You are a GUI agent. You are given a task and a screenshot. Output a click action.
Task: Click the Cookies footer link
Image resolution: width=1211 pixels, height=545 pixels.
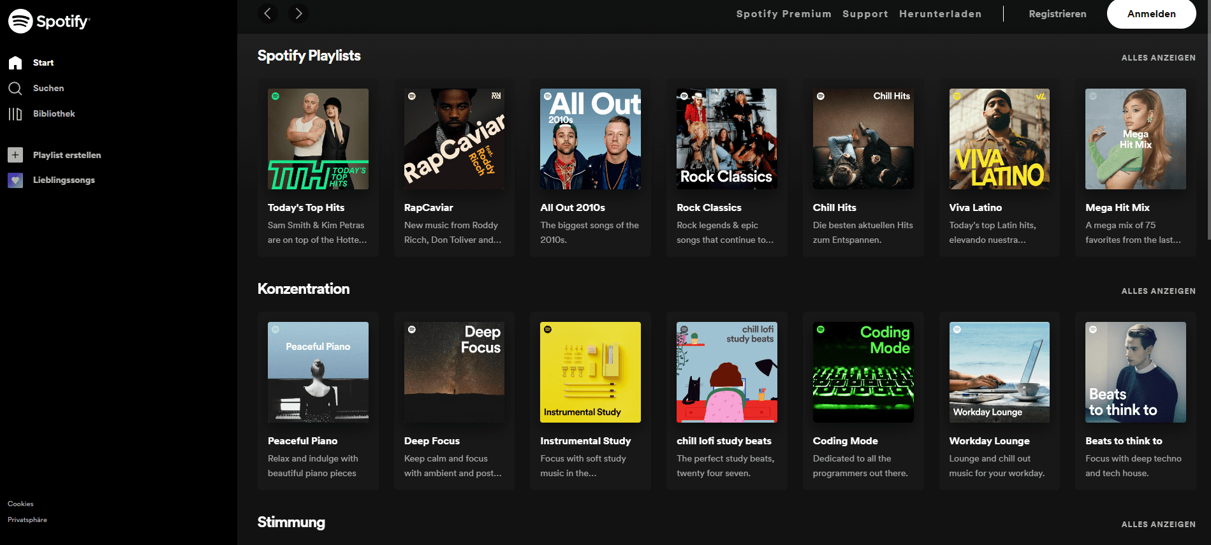[x=20, y=504]
